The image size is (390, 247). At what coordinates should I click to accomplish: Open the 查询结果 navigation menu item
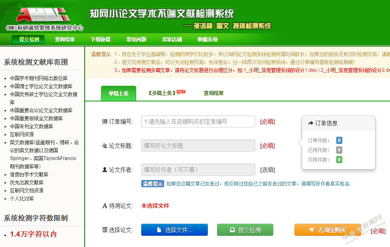65,39
